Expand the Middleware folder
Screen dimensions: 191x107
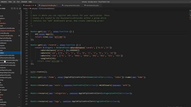pos(3,43)
